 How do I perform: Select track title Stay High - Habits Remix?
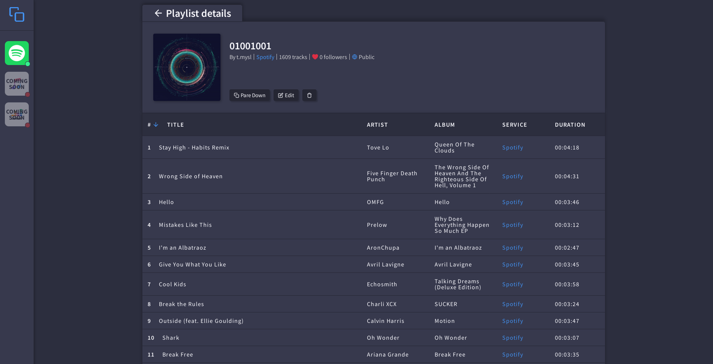click(x=194, y=148)
